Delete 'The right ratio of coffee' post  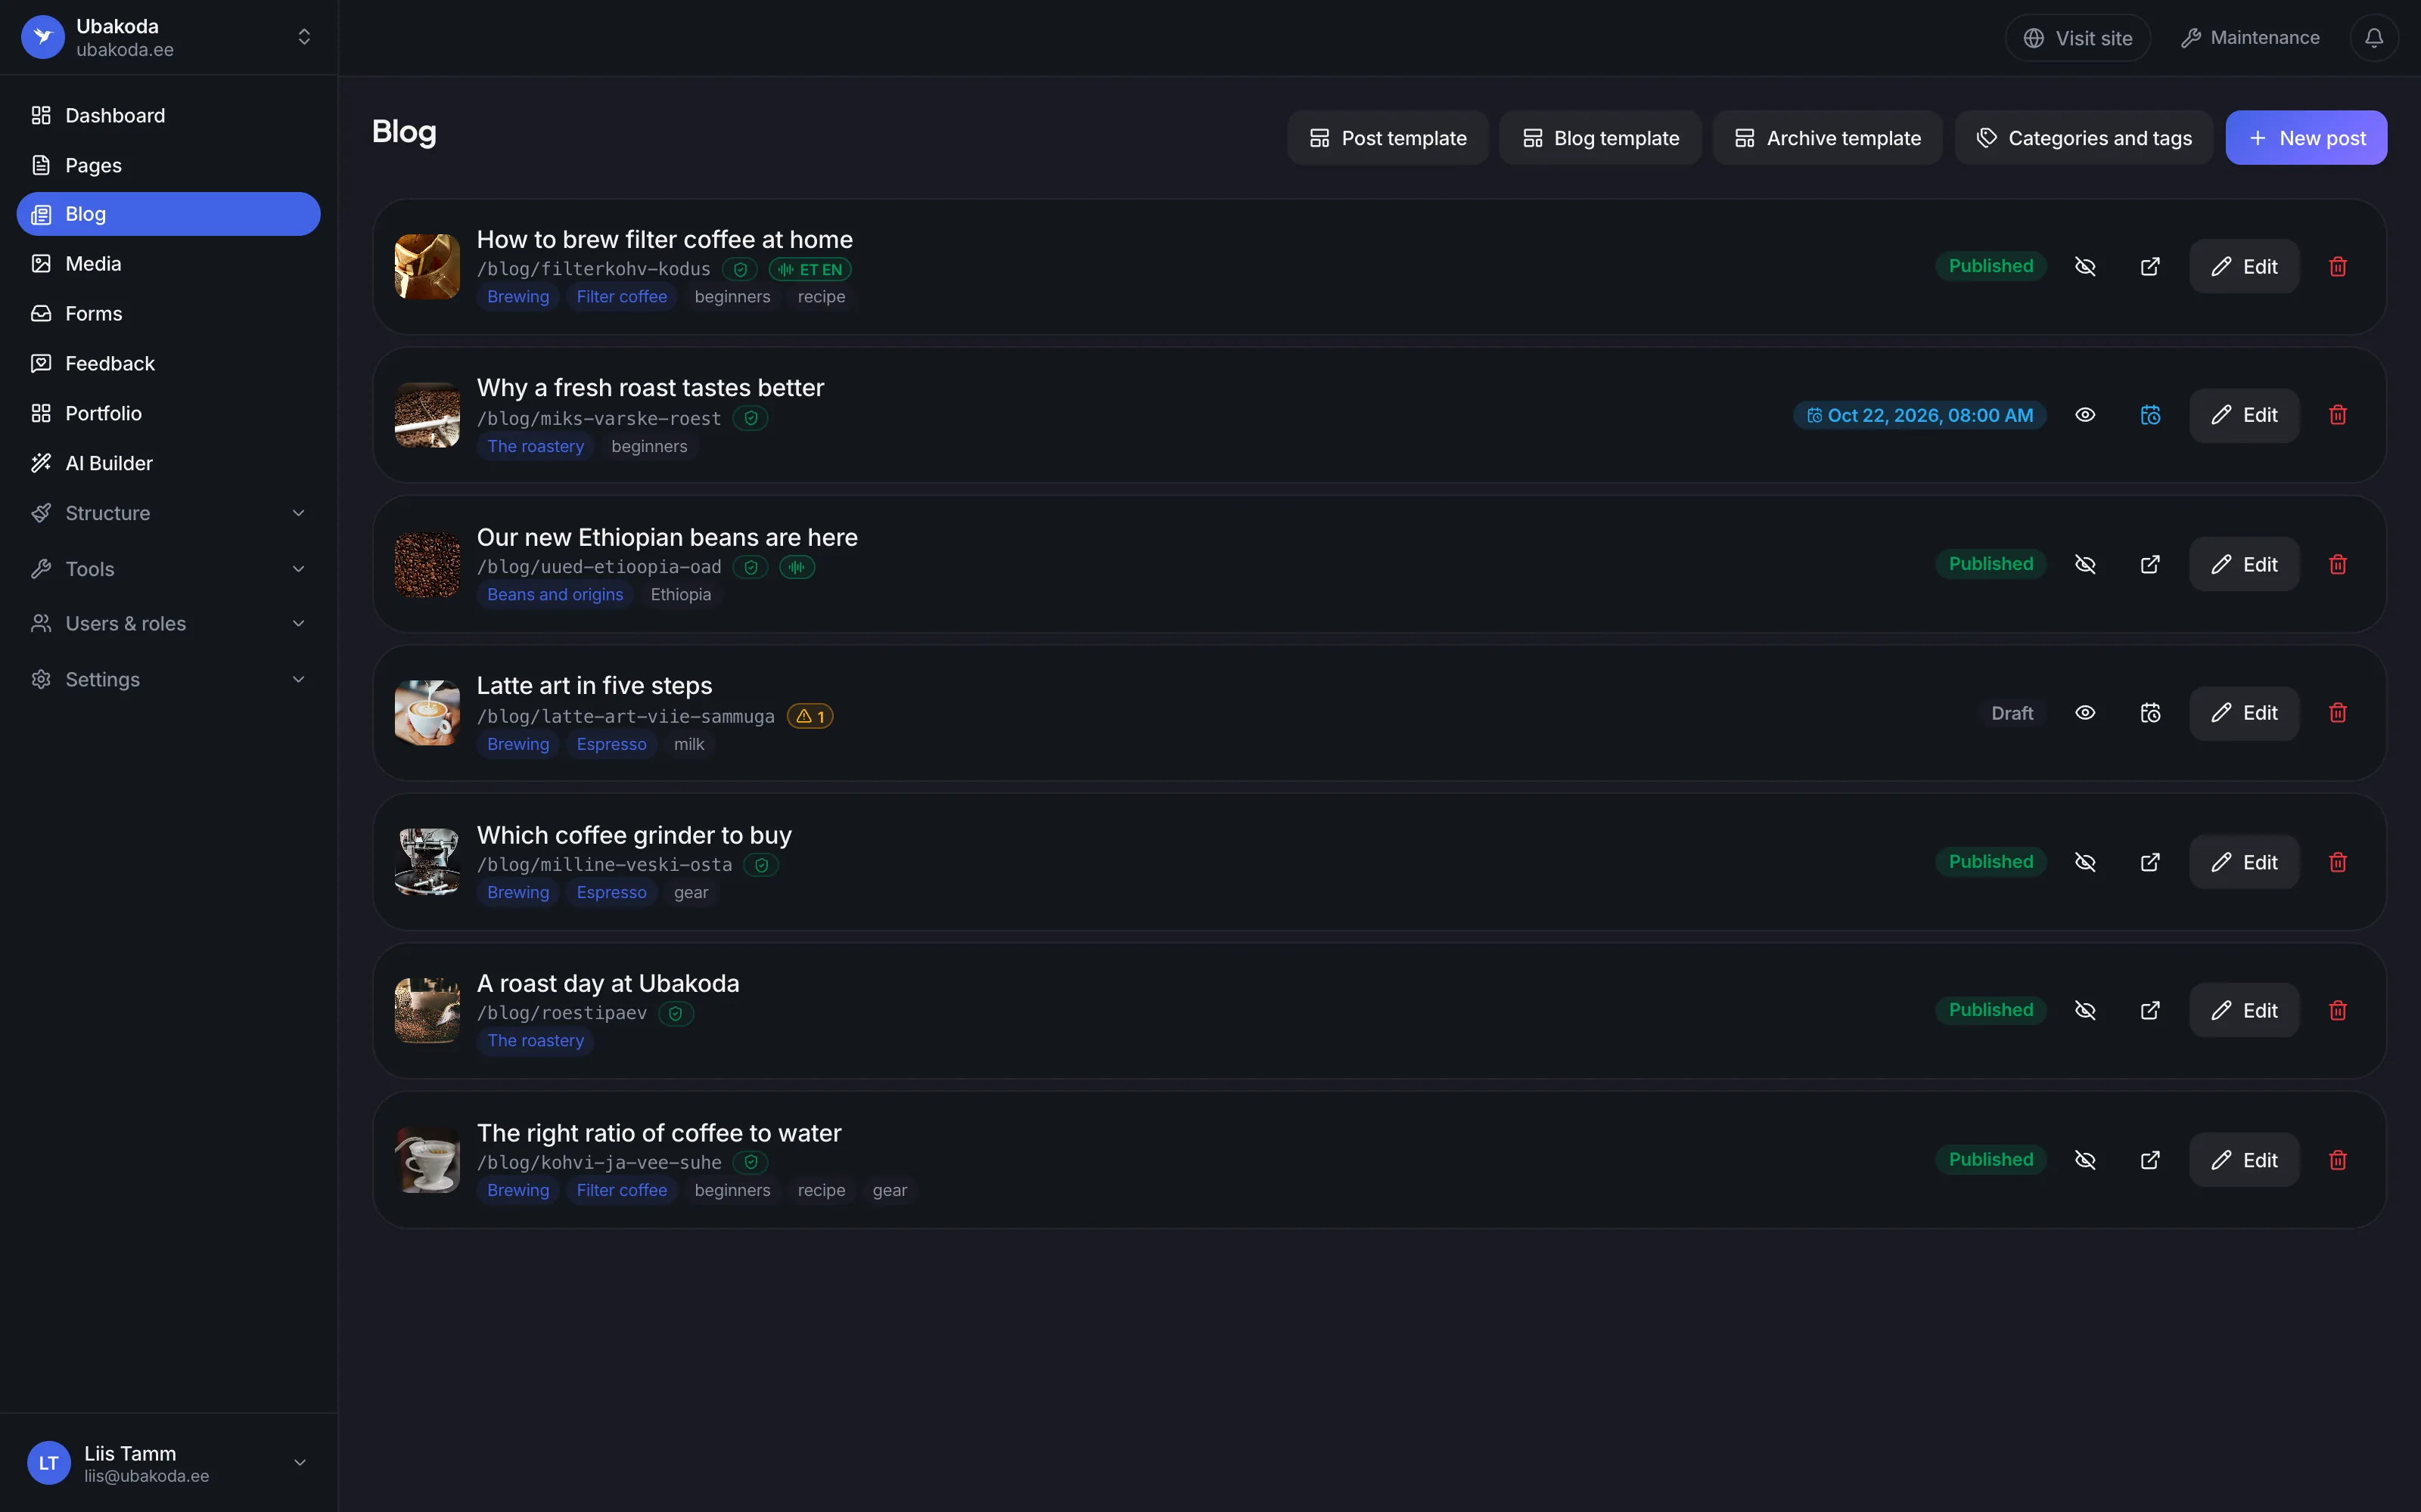tap(2338, 1160)
